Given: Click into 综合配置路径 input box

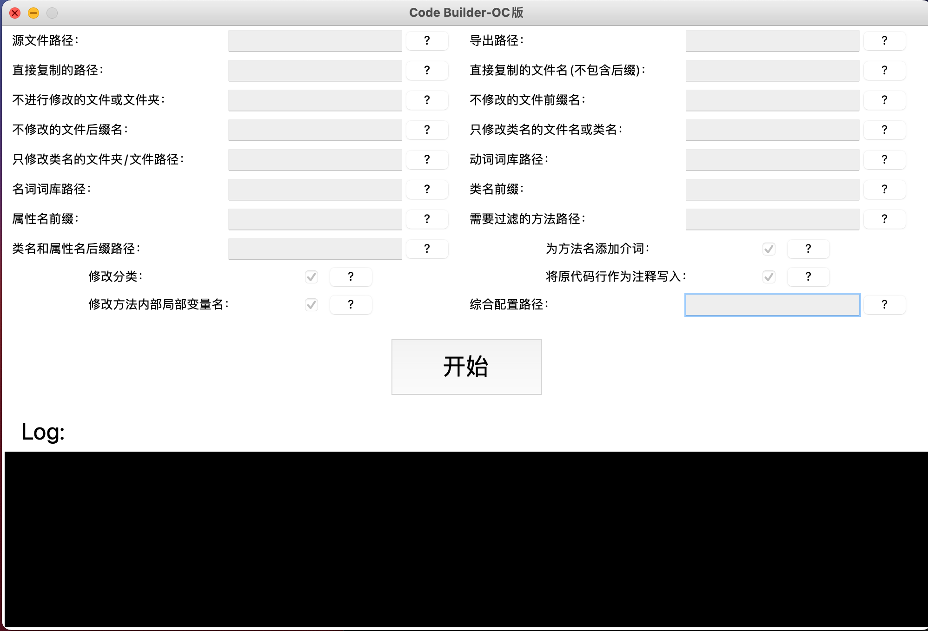Looking at the screenshot, I should pos(772,305).
